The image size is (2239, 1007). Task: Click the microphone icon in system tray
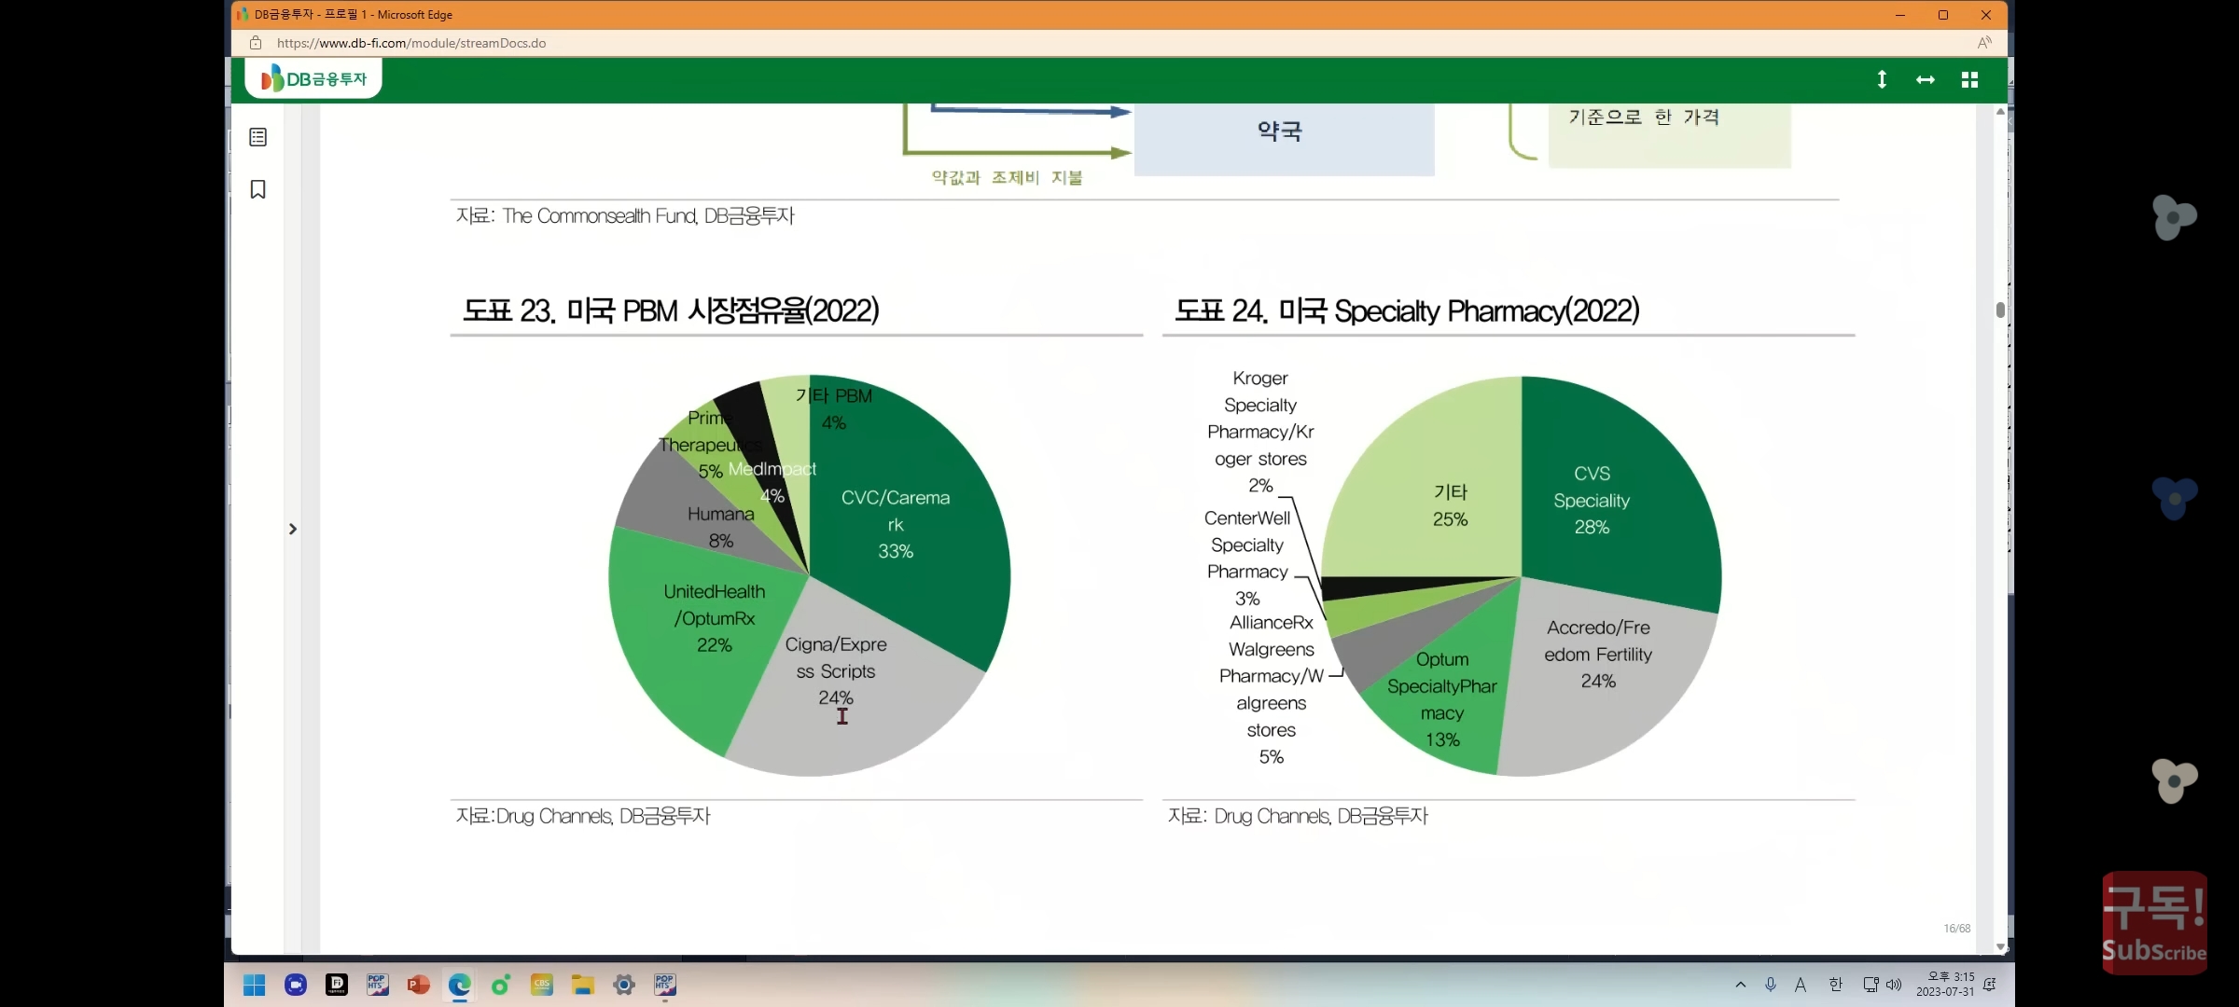pyautogui.click(x=1770, y=985)
